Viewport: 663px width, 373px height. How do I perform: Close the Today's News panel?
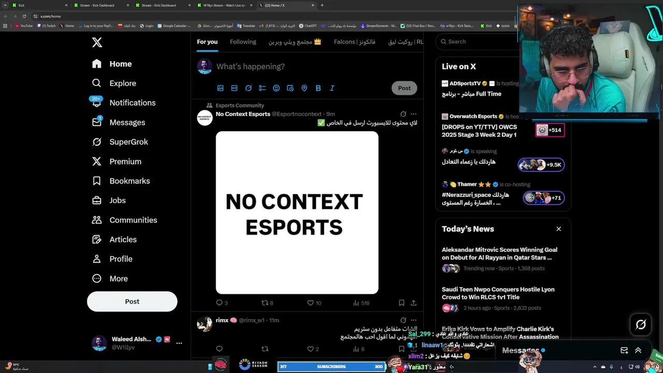[558, 229]
